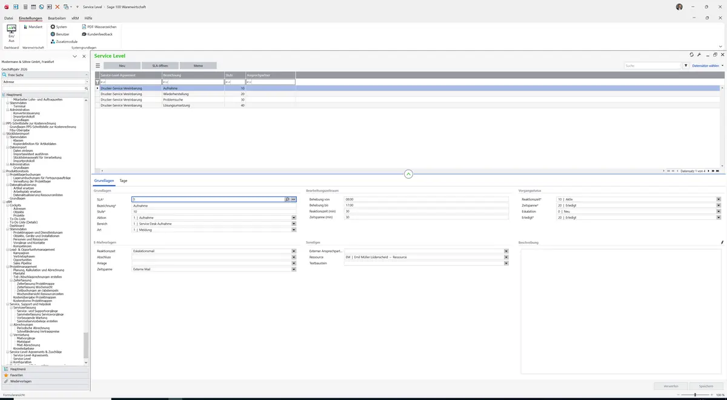Select the Grundlagen tab
The width and height of the screenshot is (727, 400).
point(104,181)
